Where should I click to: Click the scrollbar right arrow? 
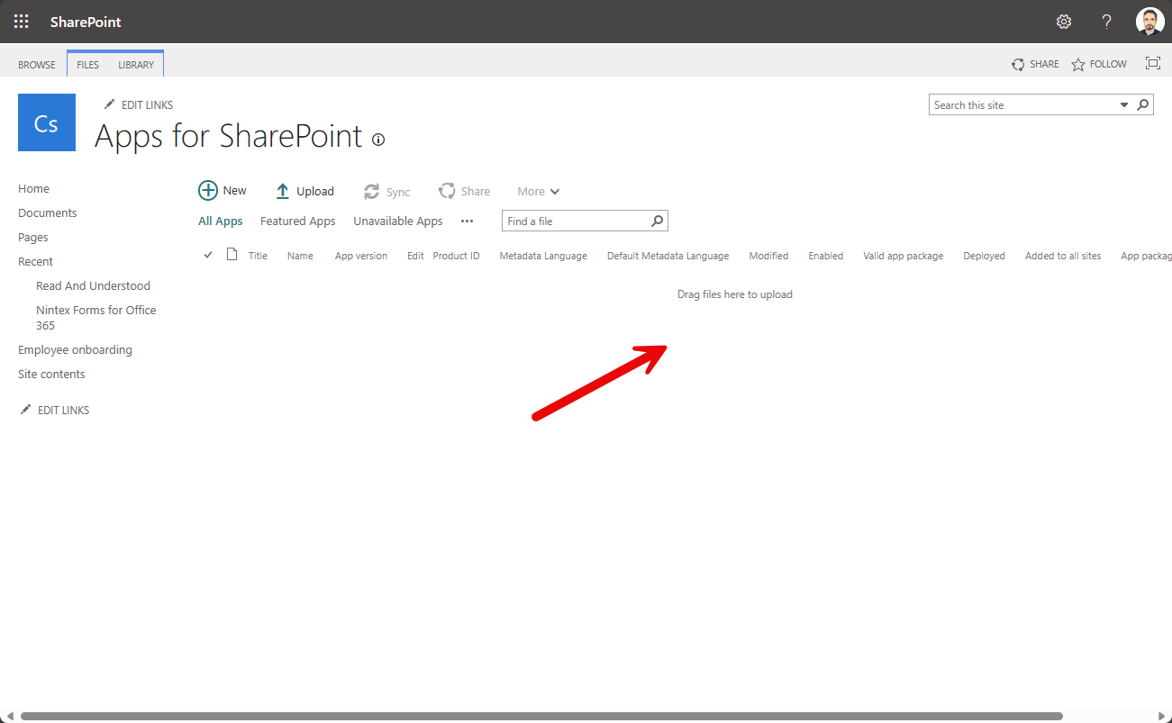1163,717
